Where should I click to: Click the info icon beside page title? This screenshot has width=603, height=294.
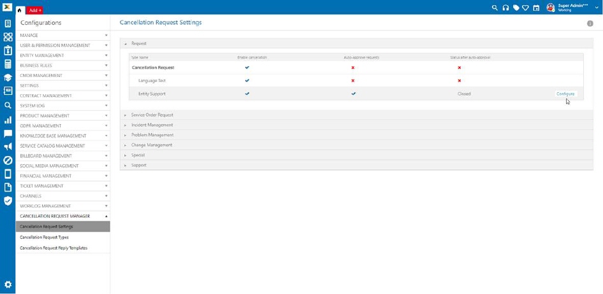(590, 24)
